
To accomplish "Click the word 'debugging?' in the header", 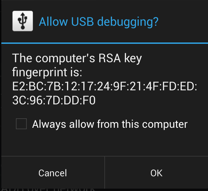I will (128, 22).
